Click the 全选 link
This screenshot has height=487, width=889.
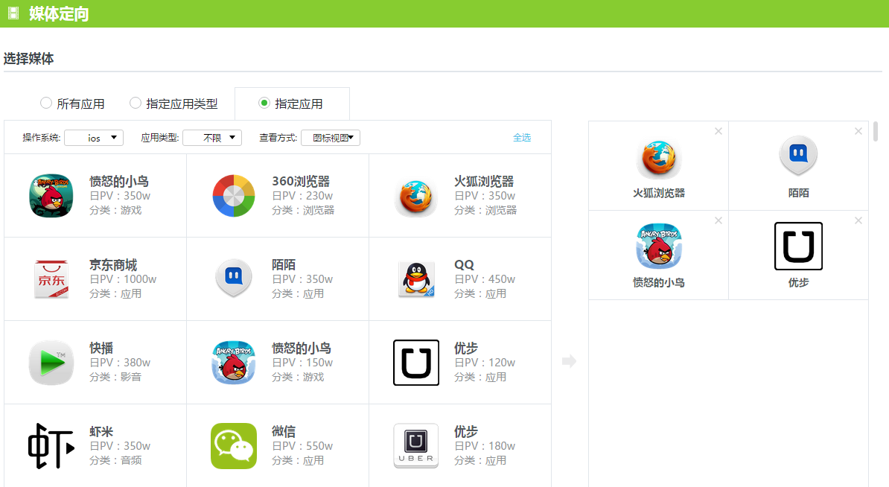coord(522,138)
